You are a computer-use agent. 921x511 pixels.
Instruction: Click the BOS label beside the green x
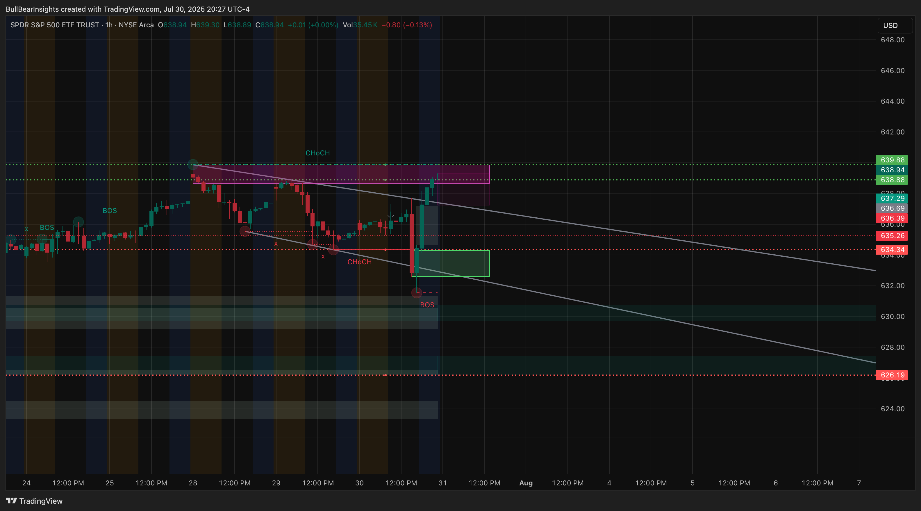(47, 228)
